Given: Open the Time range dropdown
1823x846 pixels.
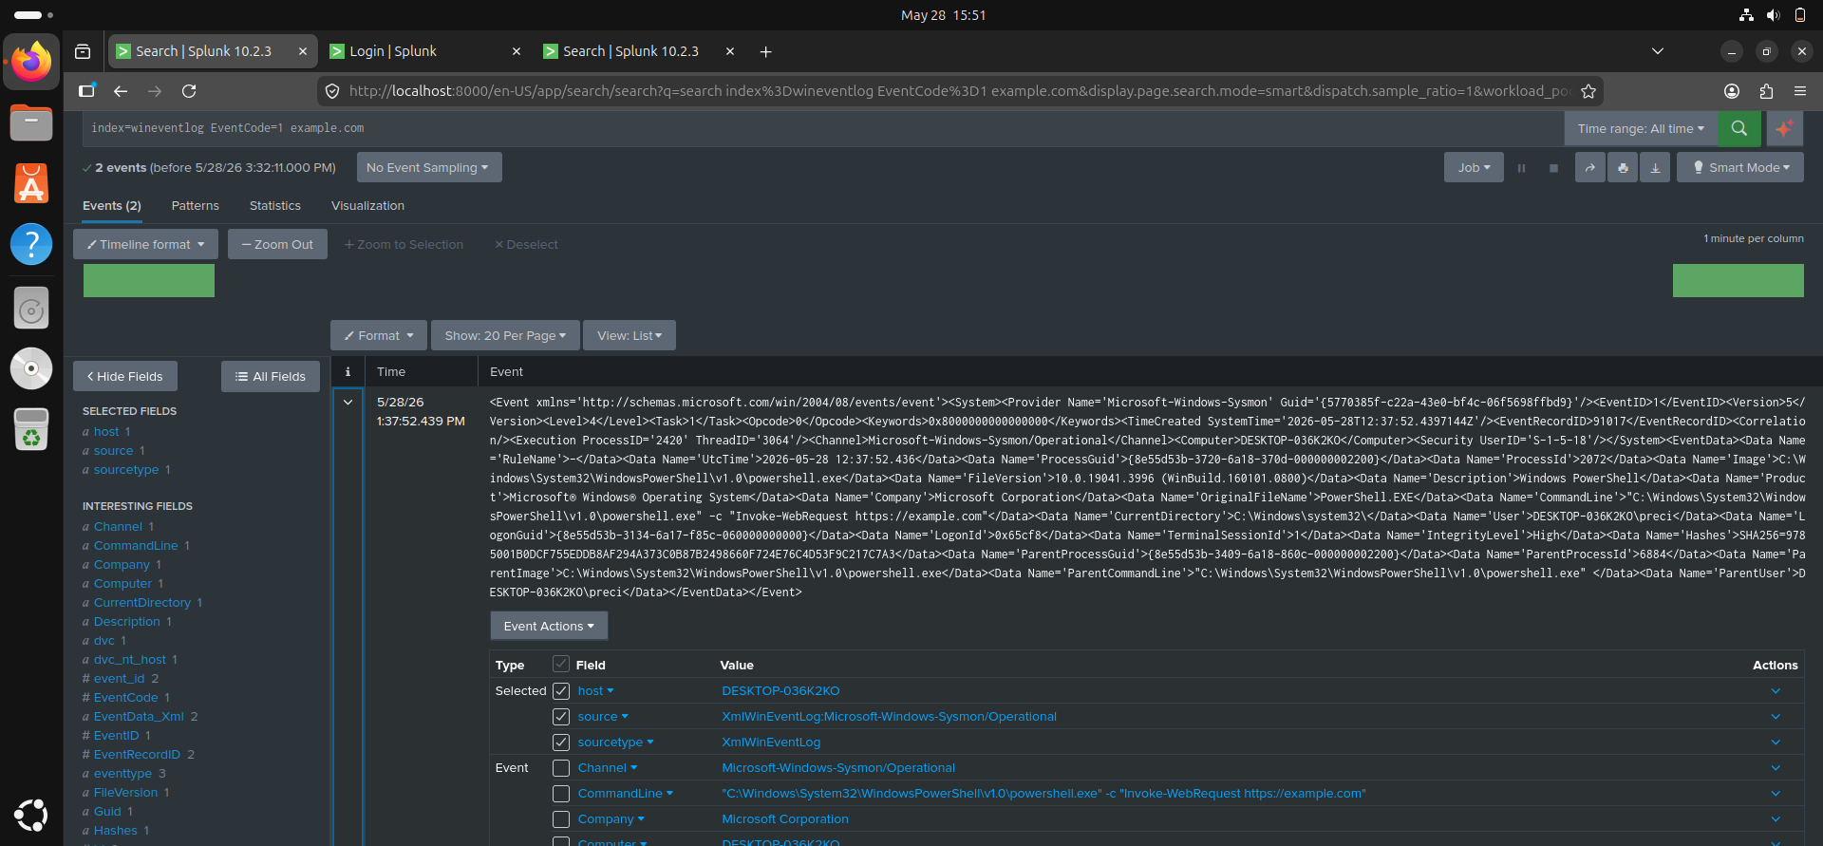Looking at the screenshot, I should pos(1641,128).
